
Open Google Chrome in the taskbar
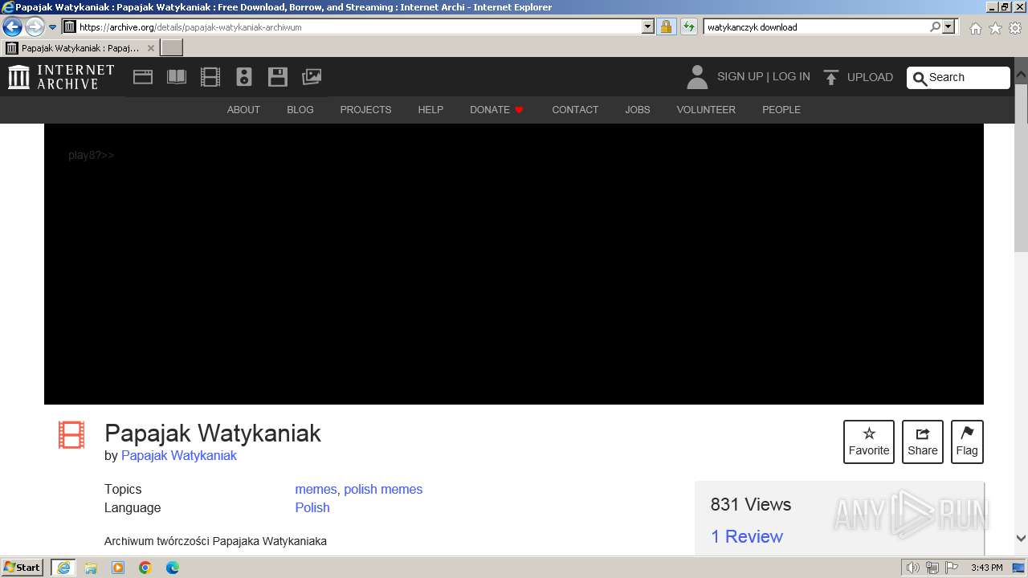coord(145,568)
